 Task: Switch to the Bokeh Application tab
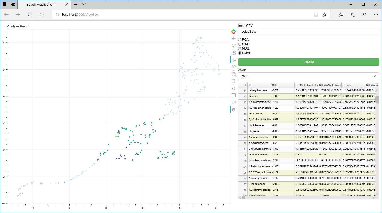[x=40, y=5]
